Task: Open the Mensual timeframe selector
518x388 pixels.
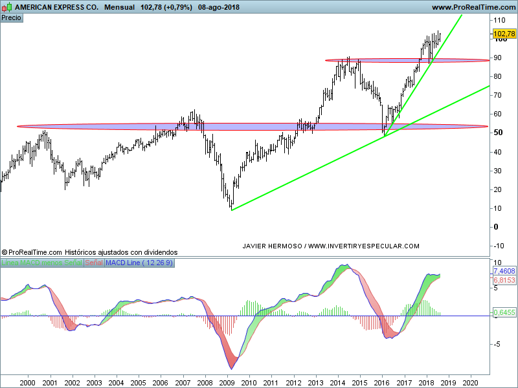Action: pyautogui.click(x=120, y=6)
